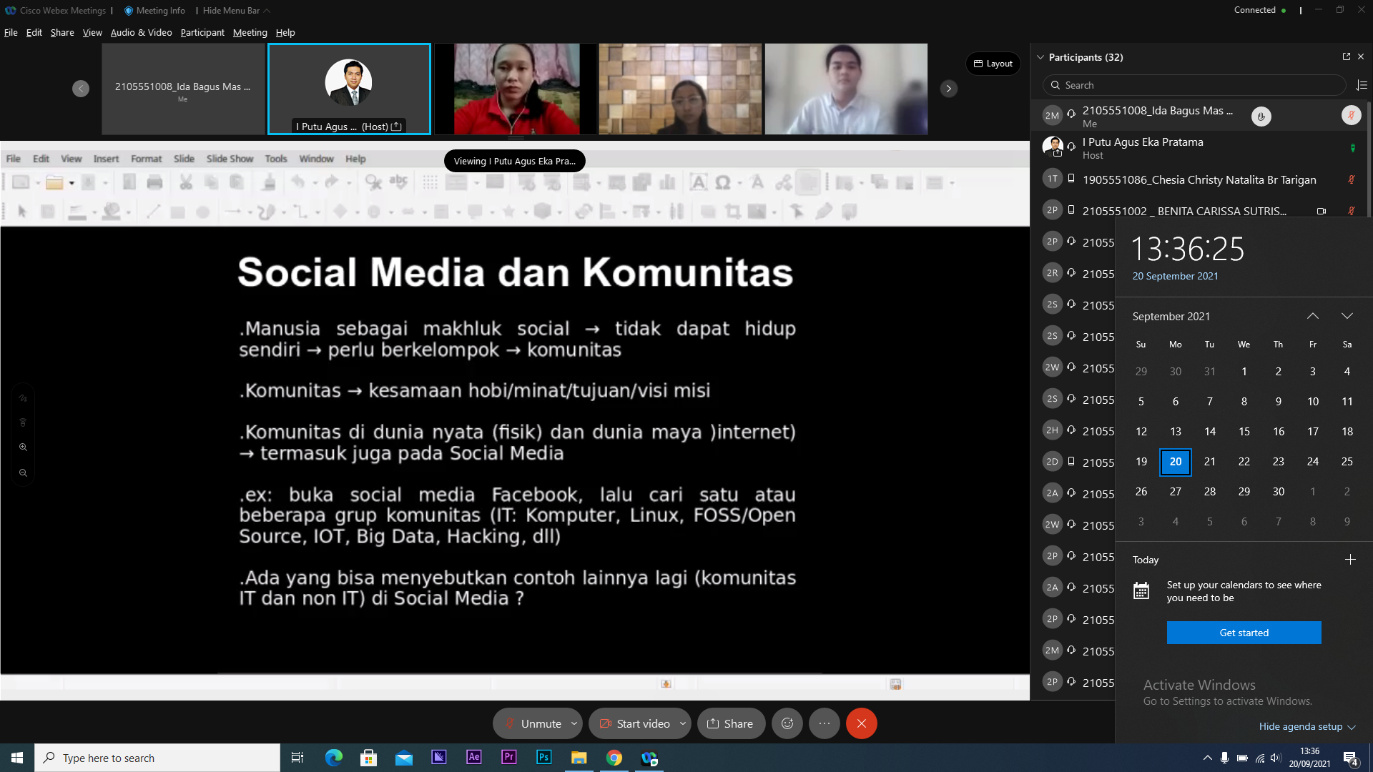Click the participants Search field

click(x=1194, y=85)
